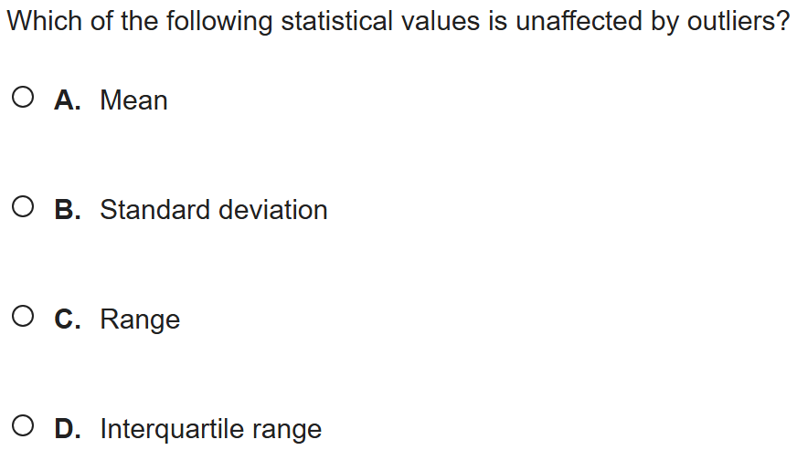Click the bold letter A label

(x=67, y=99)
